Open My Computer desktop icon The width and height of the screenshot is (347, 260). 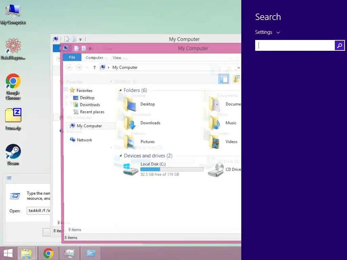pos(13,14)
